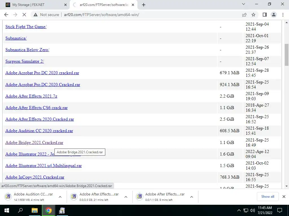Select the 2.2 GiB size cell
Viewport: 289px width, 216px height.
click(x=229, y=96)
